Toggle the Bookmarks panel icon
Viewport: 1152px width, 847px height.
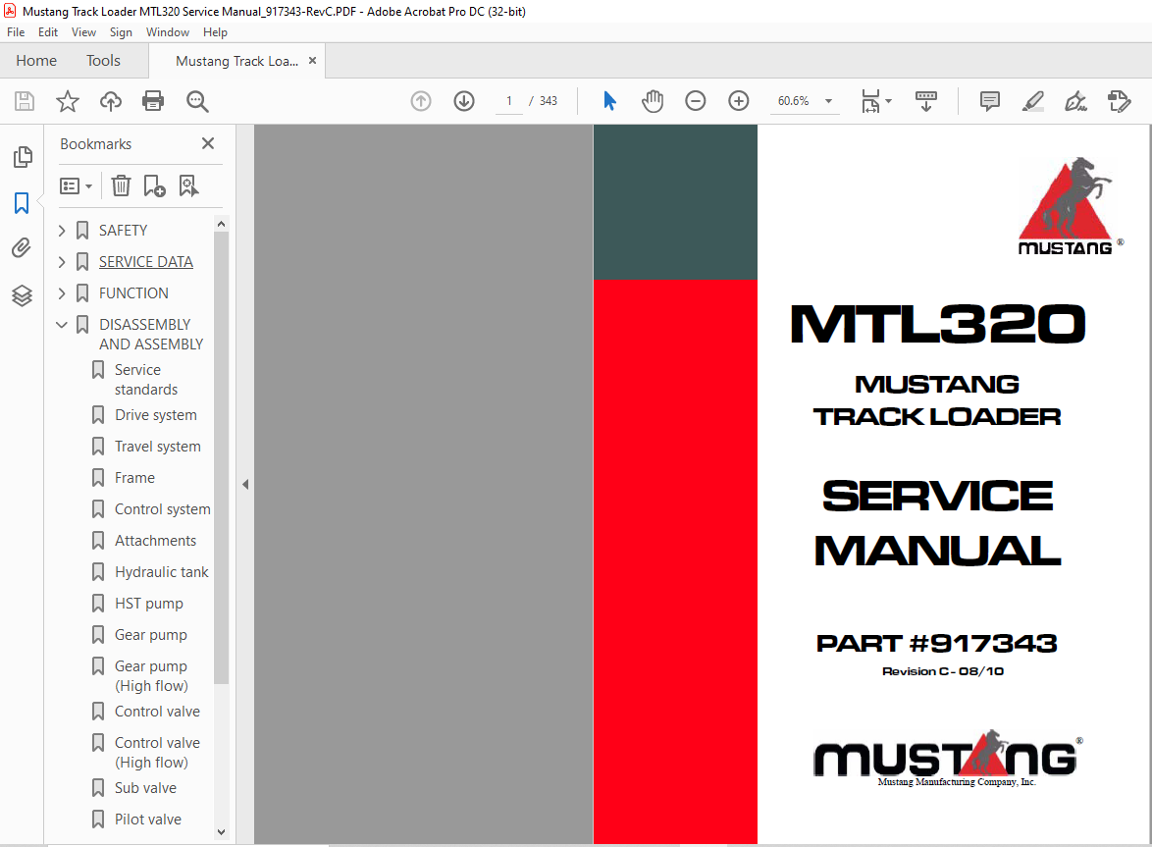22,203
